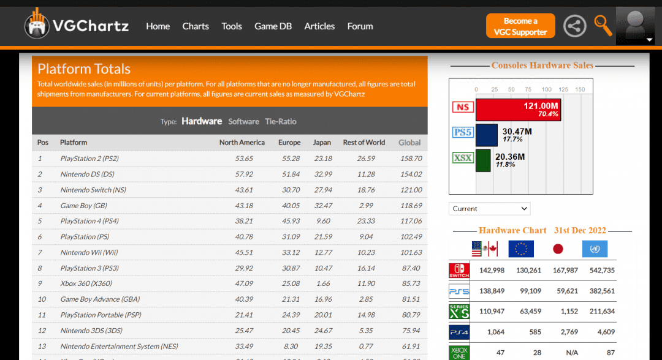Viewport: 662px width, 360px height.
Task: Open Game Boy (GB) platform row
Action: coord(230,206)
